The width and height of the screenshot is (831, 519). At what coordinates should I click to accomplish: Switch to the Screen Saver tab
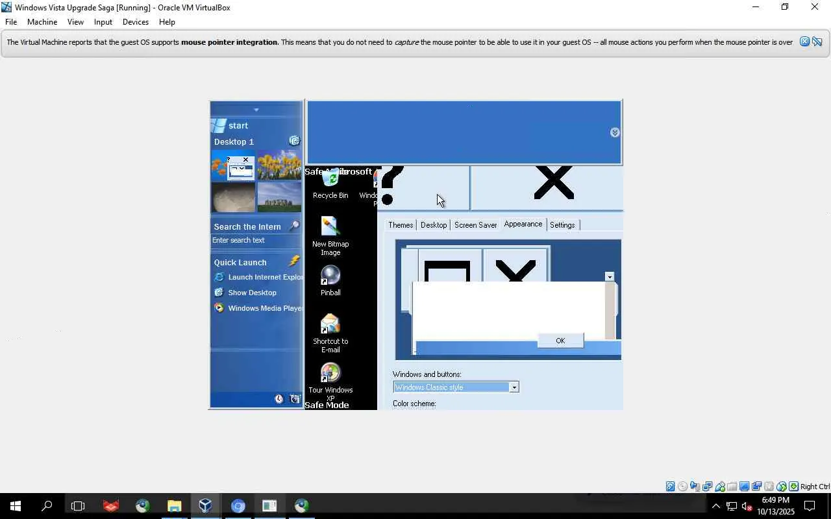click(476, 225)
